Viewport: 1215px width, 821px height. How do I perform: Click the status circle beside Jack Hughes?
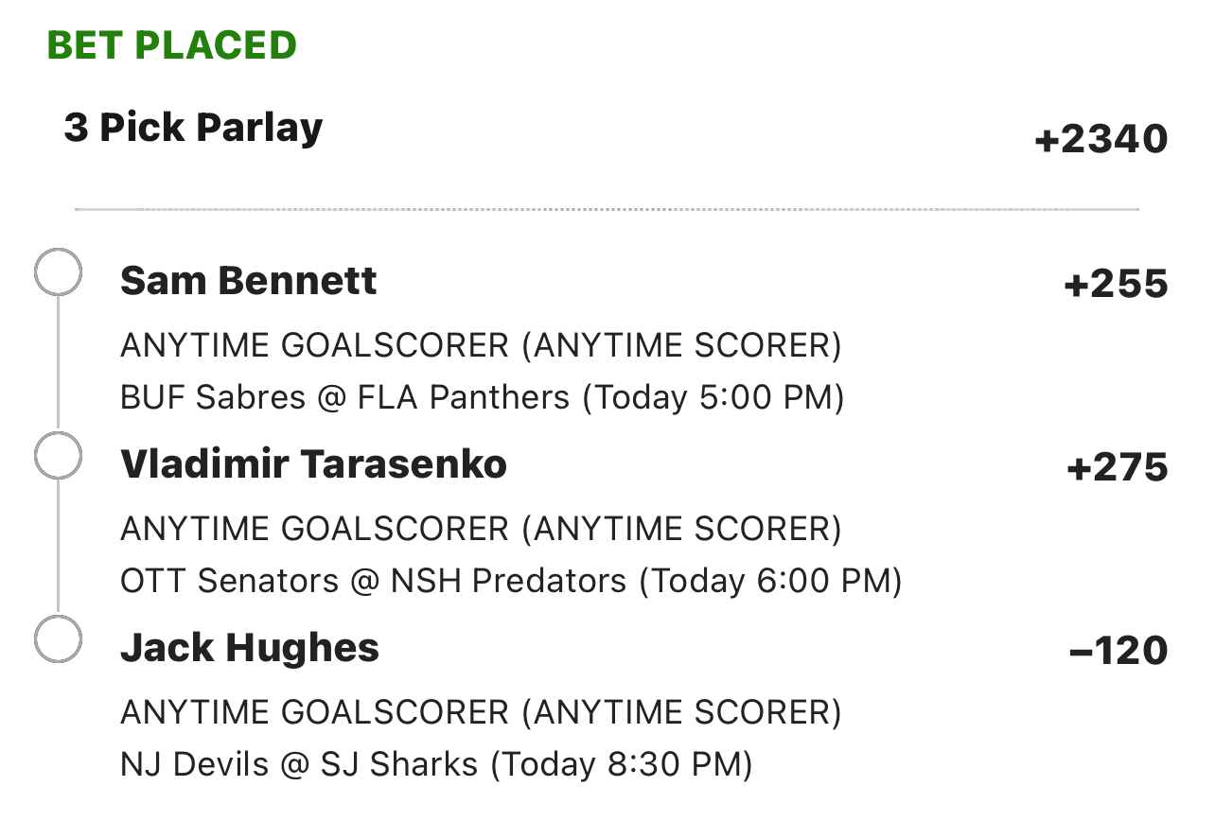58,640
